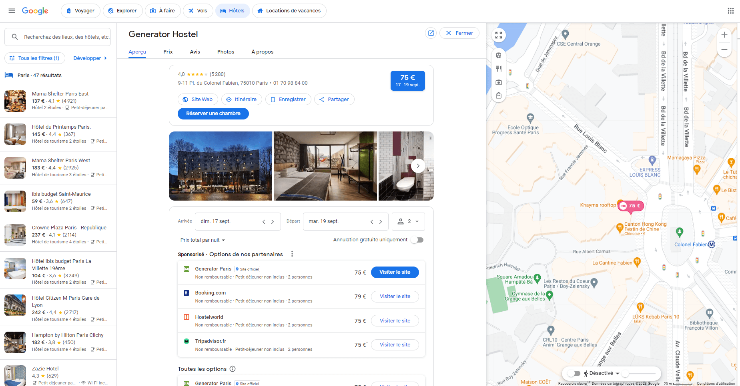Open the Vols navigation tab
The width and height of the screenshot is (740, 386).
coord(198,11)
